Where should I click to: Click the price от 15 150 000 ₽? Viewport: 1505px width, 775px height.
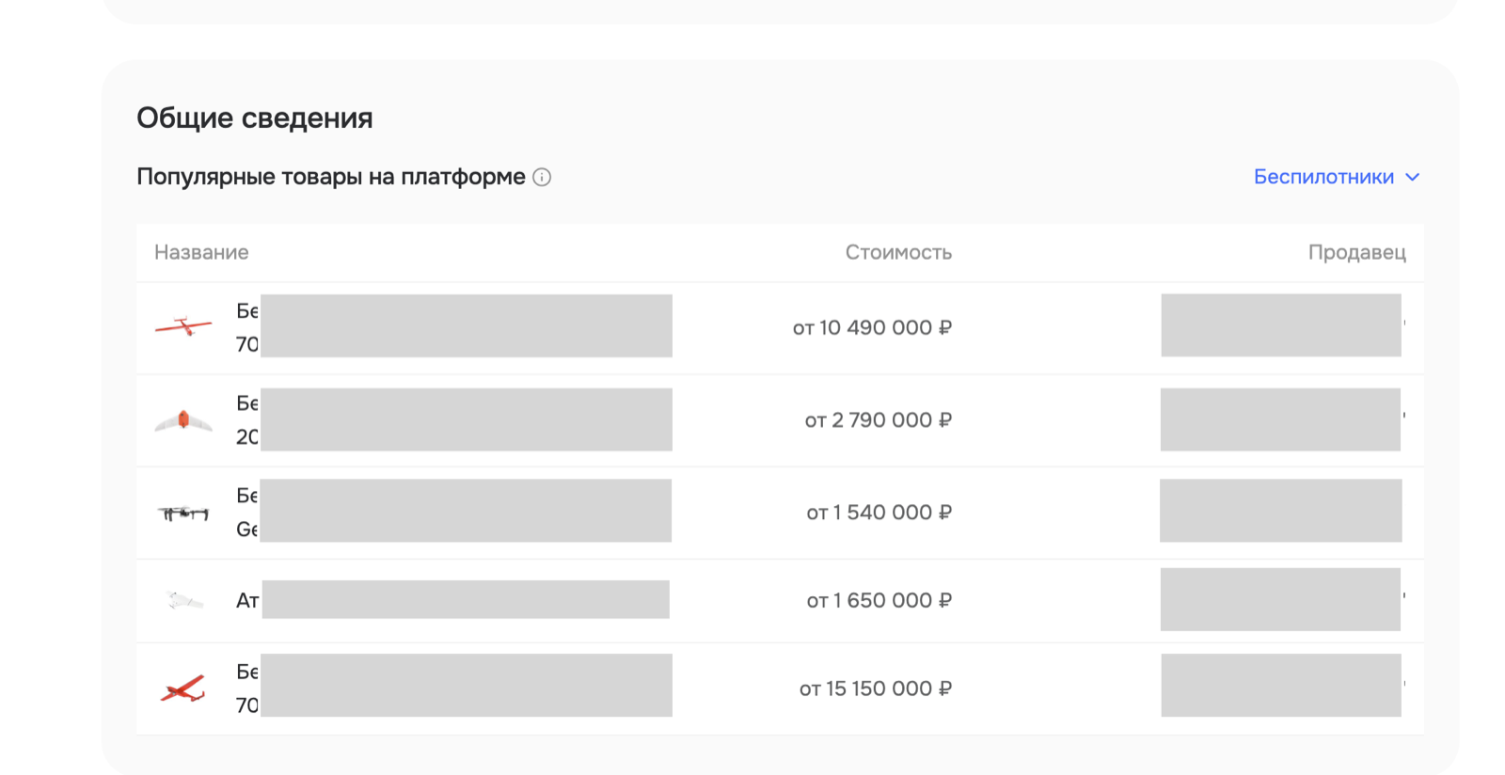pyautogui.click(x=876, y=688)
